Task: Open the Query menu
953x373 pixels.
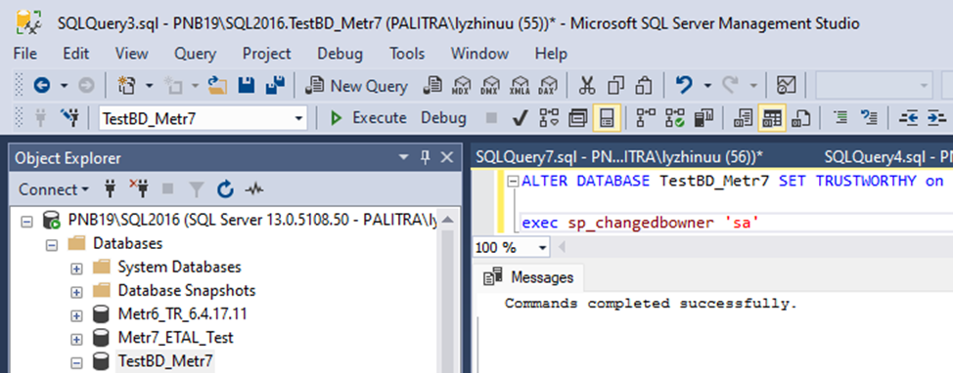Action: (x=195, y=54)
